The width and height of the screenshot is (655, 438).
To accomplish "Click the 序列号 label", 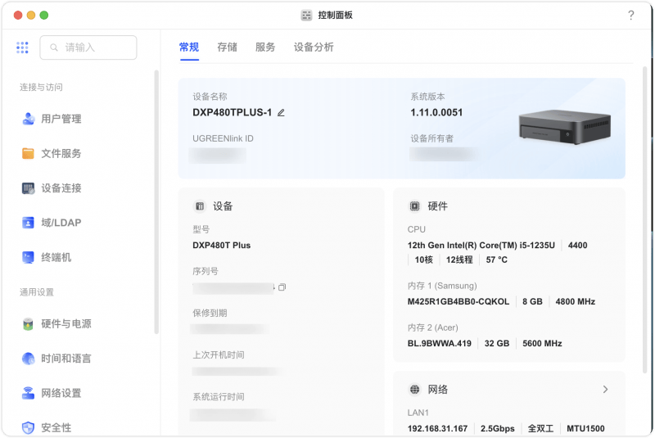I will click(x=206, y=272).
